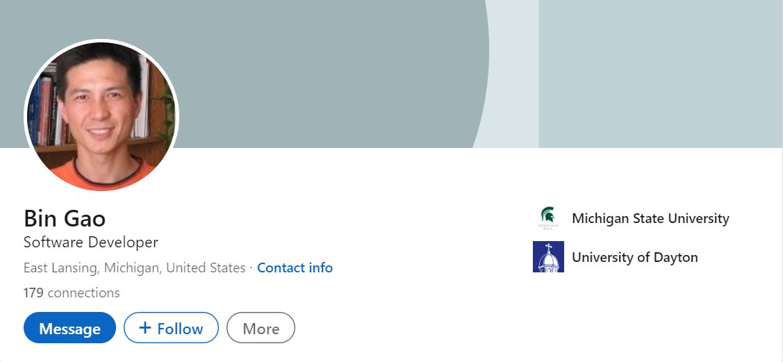Click the bold 179 connections count
Screen dimensions: 783x362
(33, 293)
